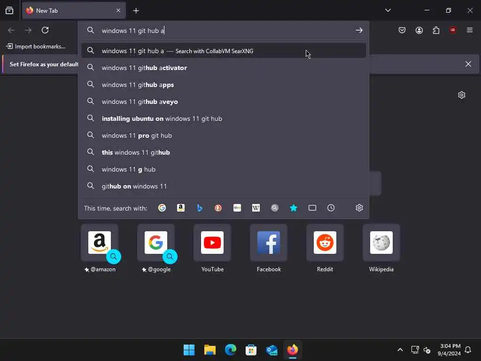Go back one page
Image resolution: width=481 pixels, height=361 pixels.
click(11, 30)
